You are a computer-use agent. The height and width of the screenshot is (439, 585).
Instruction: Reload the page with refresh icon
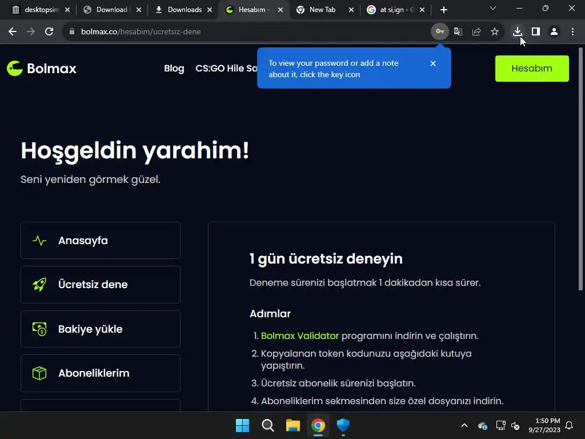coord(49,32)
